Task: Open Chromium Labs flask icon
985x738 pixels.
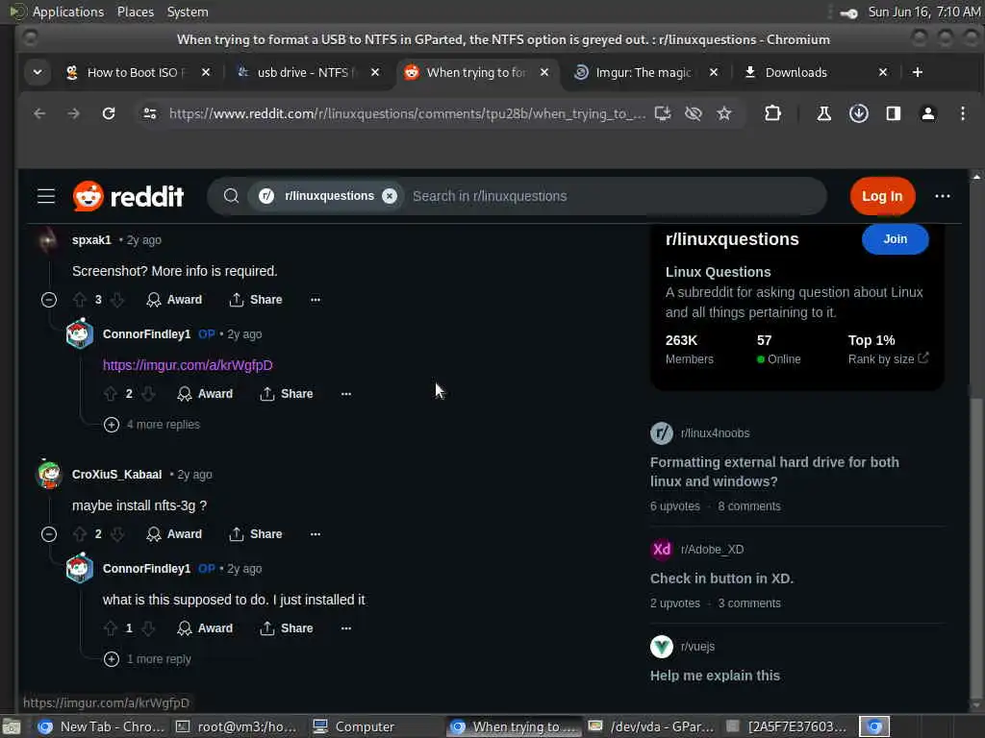Action: tap(823, 113)
